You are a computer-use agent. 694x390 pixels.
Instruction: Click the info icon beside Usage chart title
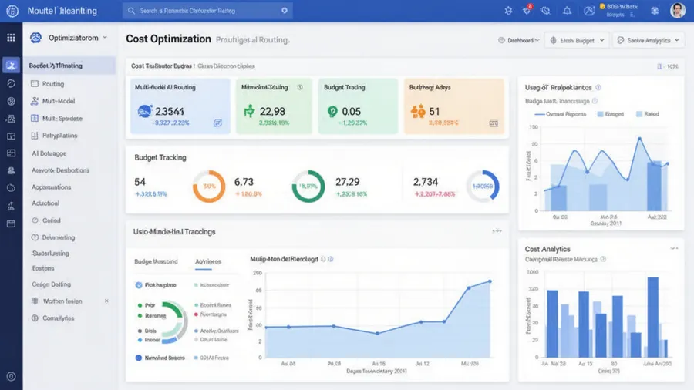(x=598, y=88)
